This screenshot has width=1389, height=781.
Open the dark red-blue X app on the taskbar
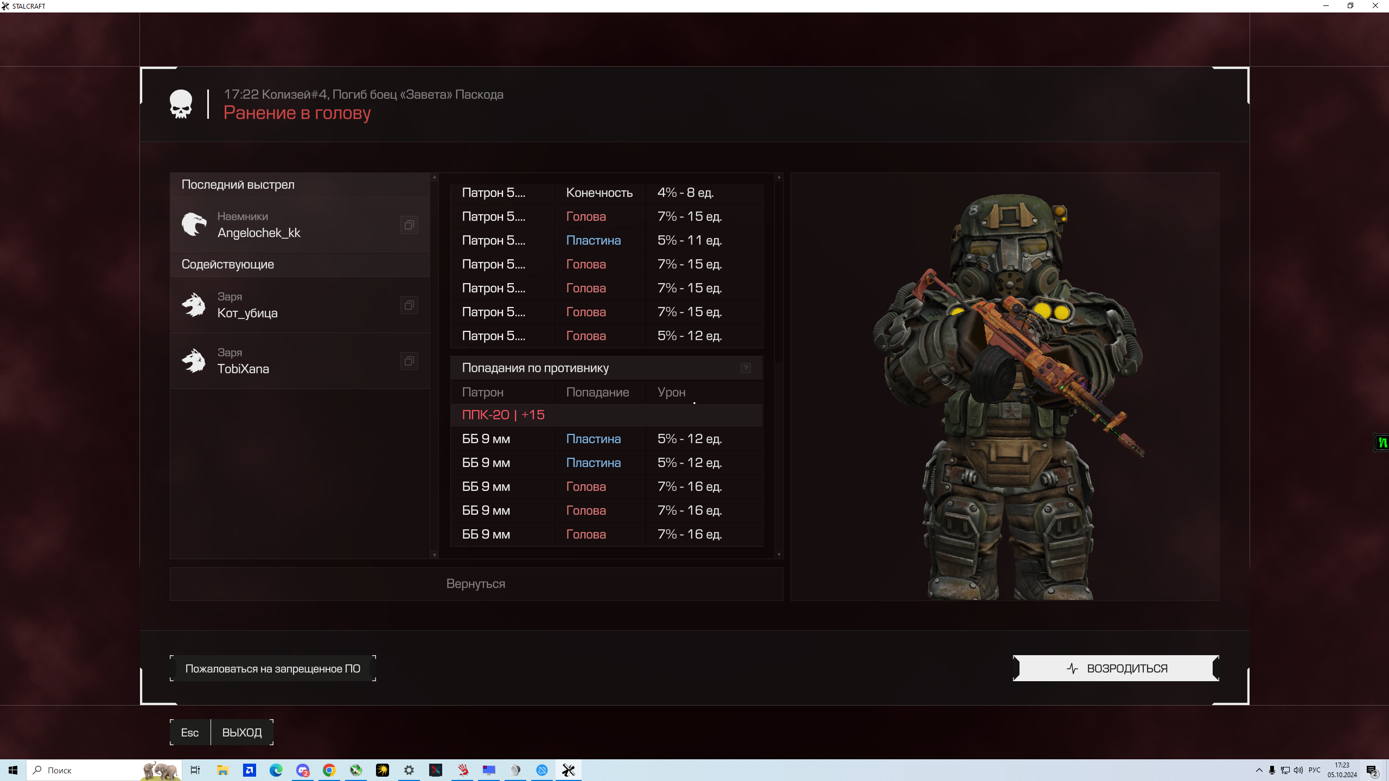tap(436, 770)
